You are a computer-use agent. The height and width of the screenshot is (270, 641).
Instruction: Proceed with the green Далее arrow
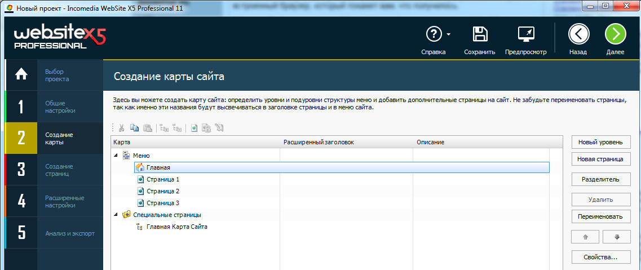(615, 34)
